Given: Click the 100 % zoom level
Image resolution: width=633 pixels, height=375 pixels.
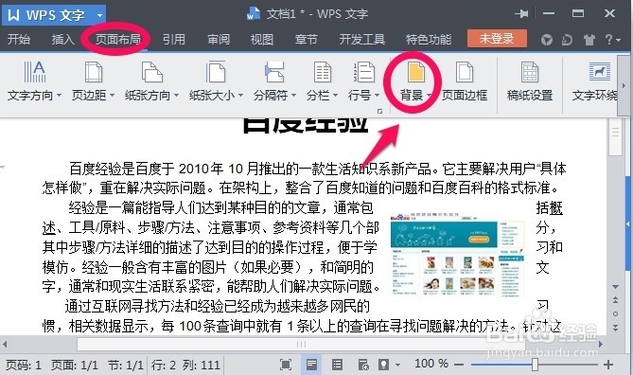Looking at the screenshot, I should pos(431,364).
